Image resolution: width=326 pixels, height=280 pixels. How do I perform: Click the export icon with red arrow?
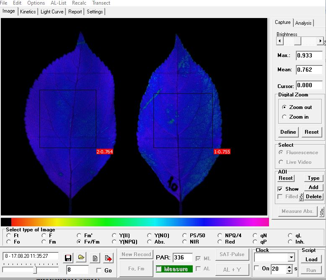pyautogui.click(x=108, y=258)
